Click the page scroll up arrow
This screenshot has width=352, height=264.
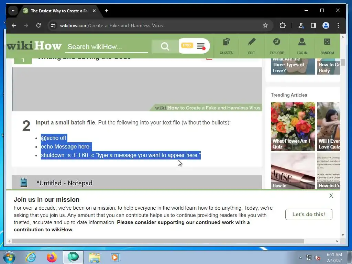click(343, 37)
